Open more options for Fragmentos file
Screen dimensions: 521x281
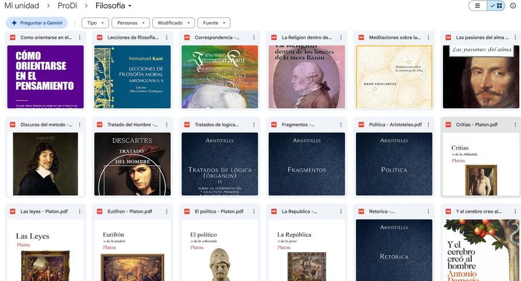coord(341,124)
